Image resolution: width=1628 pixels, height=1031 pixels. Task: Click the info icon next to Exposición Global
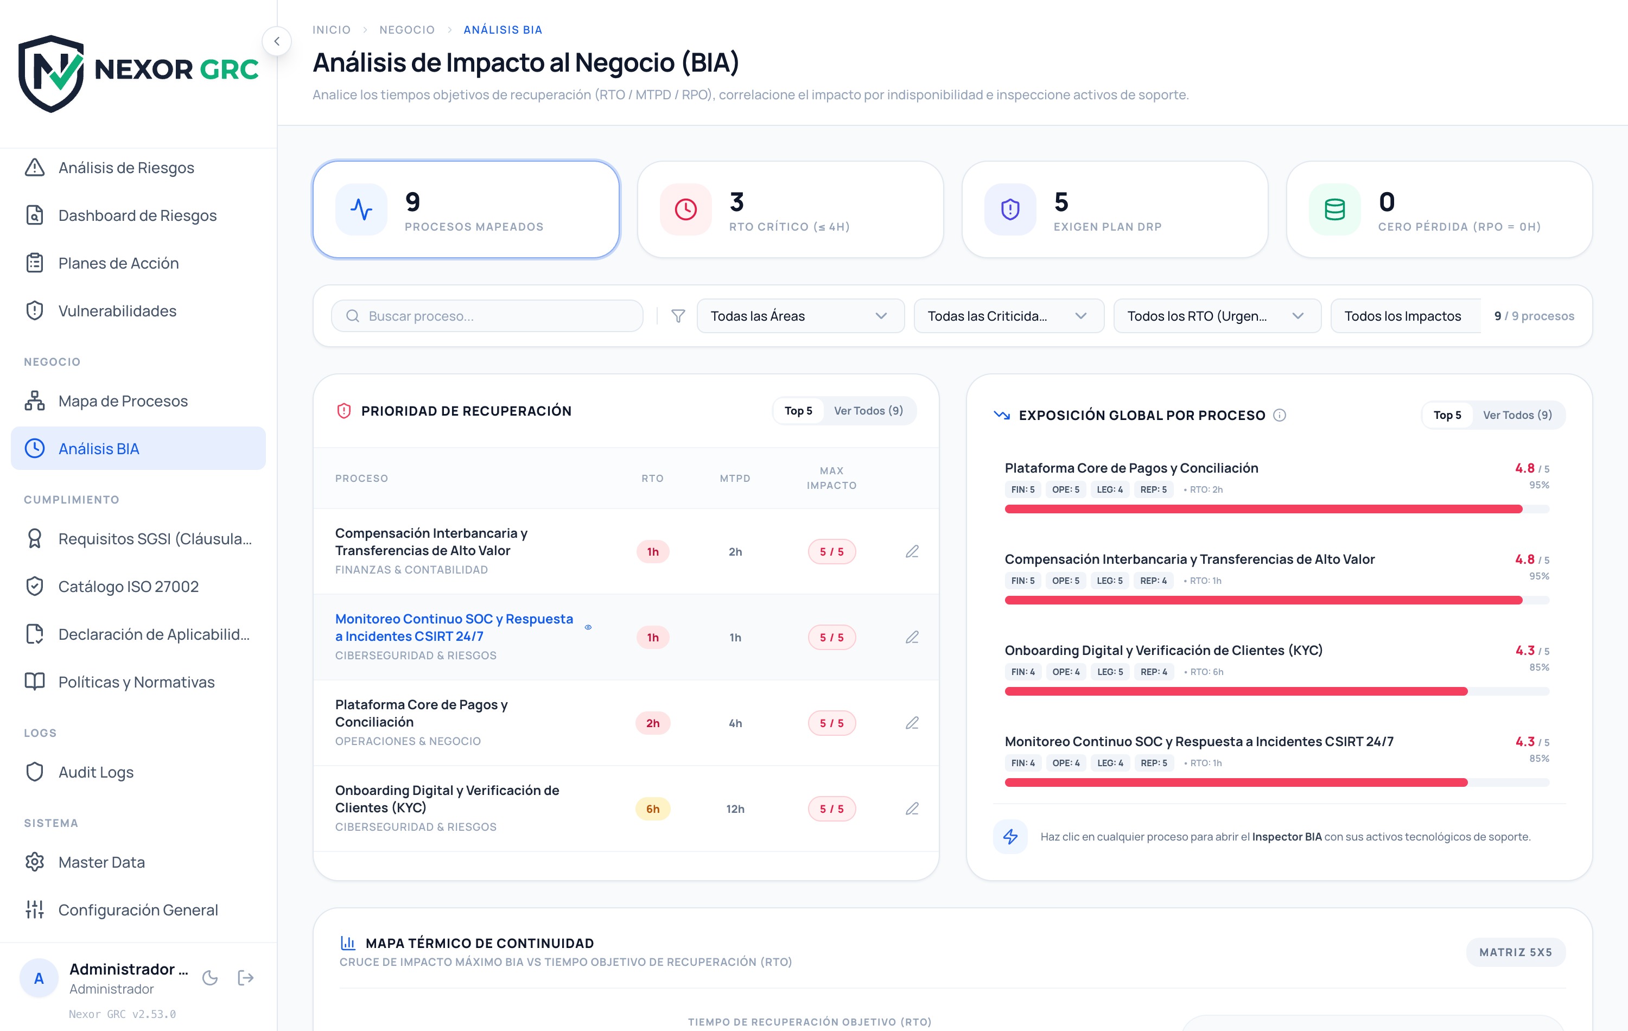click(x=1279, y=415)
